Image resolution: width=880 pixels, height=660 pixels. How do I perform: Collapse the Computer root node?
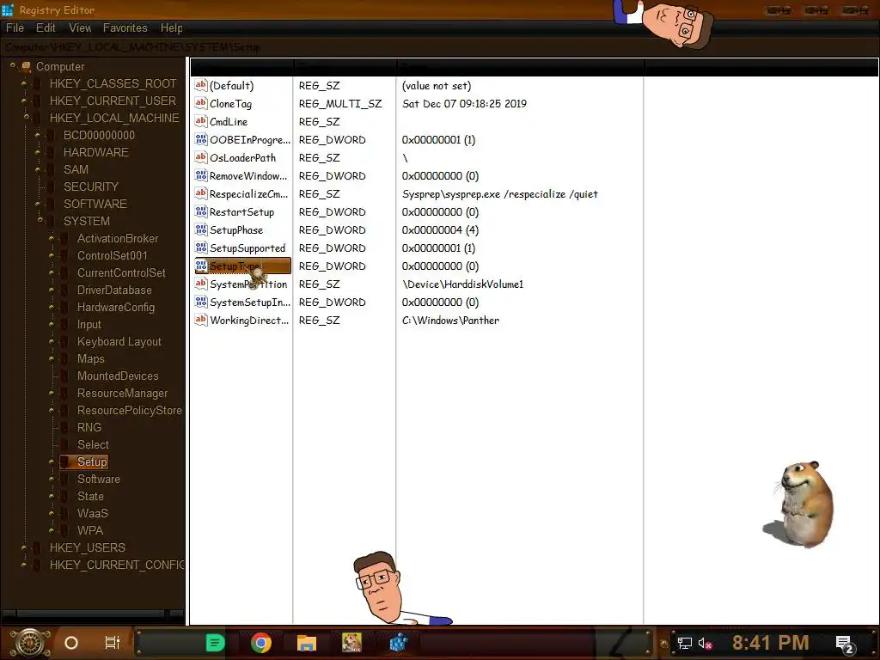click(12, 65)
